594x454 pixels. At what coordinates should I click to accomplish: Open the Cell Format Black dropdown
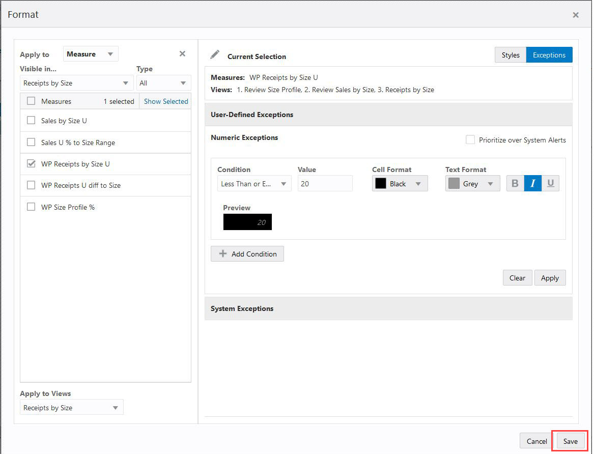point(400,184)
